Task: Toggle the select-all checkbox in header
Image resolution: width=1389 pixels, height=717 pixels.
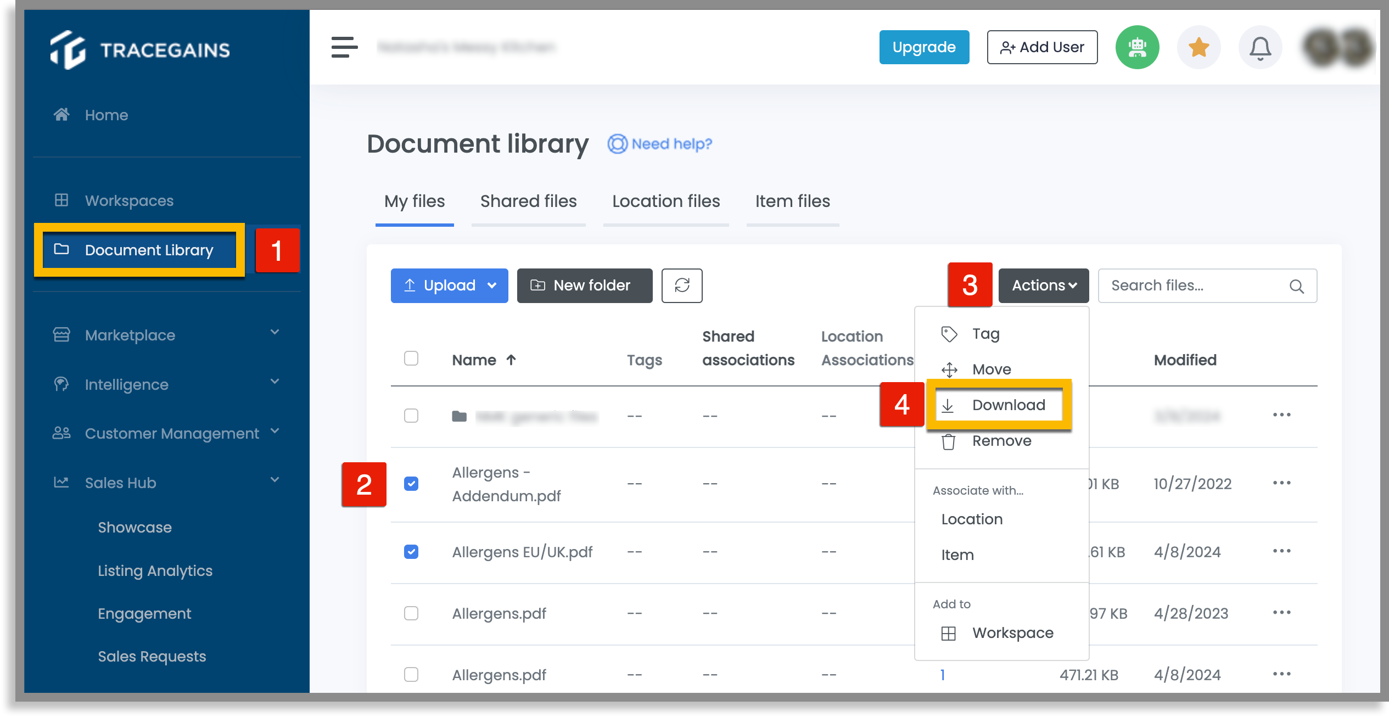Action: click(411, 358)
